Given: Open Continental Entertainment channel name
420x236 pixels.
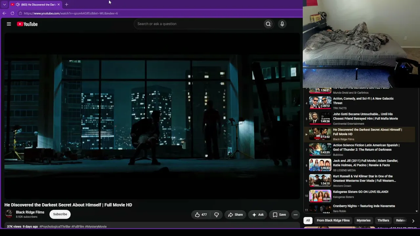Looking at the screenshot, I should pyautogui.click(x=348, y=124).
